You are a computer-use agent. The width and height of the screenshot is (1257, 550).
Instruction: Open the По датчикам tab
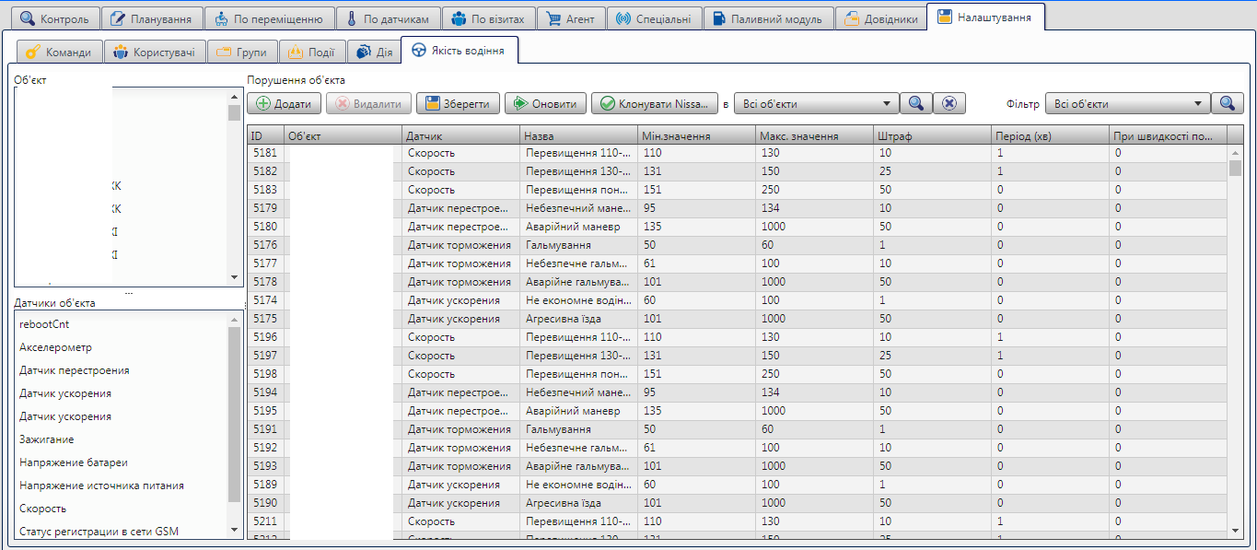click(386, 18)
